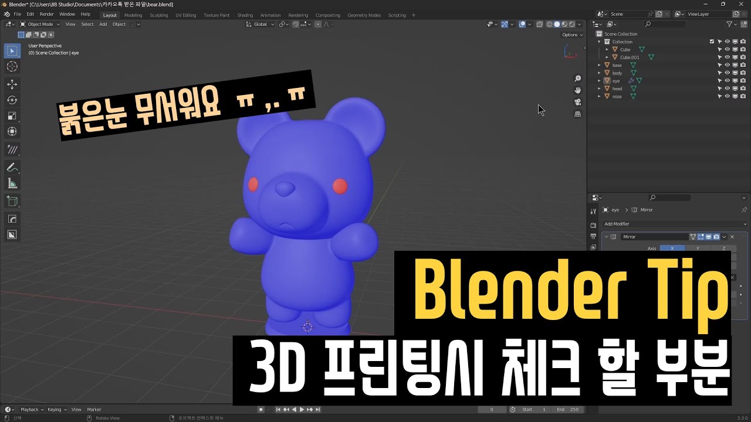Viewport: 751px width, 422px height.
Task: Hide the eye object in viewport
Action: pyautogui.click(x=727, y=81)
